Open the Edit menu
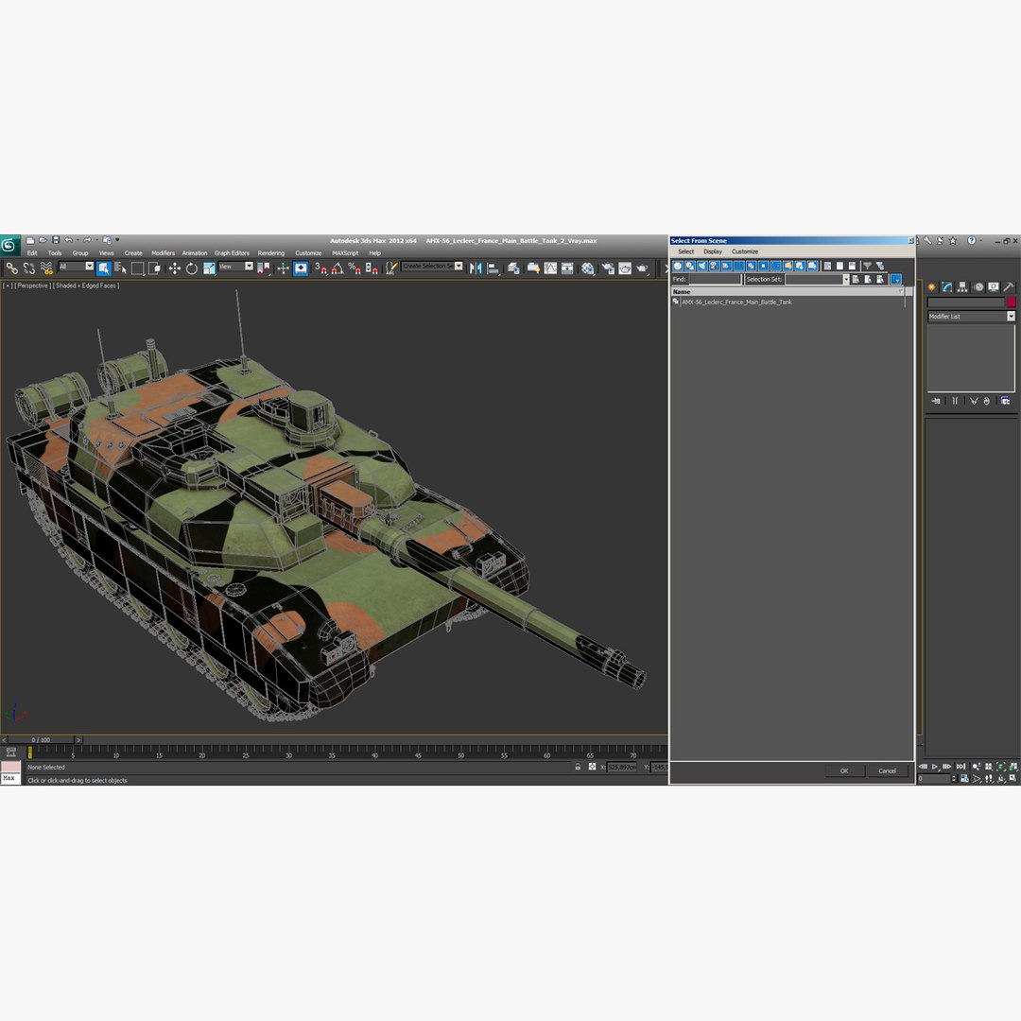The image size is (1021, 1021). 32,253
